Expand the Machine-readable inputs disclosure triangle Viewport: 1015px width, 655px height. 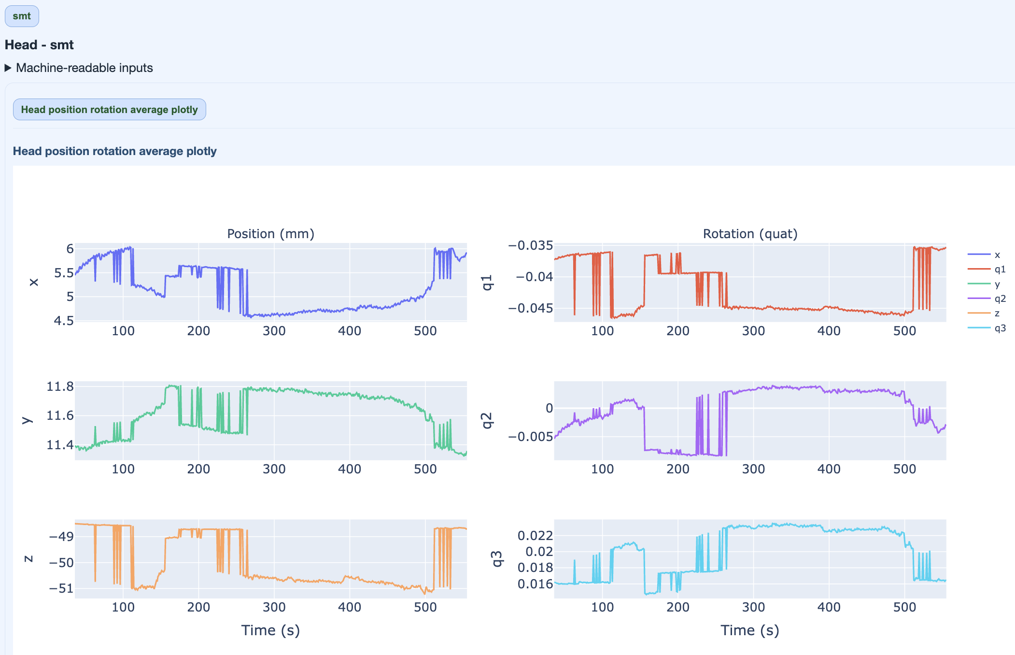(x=8, y=68)
